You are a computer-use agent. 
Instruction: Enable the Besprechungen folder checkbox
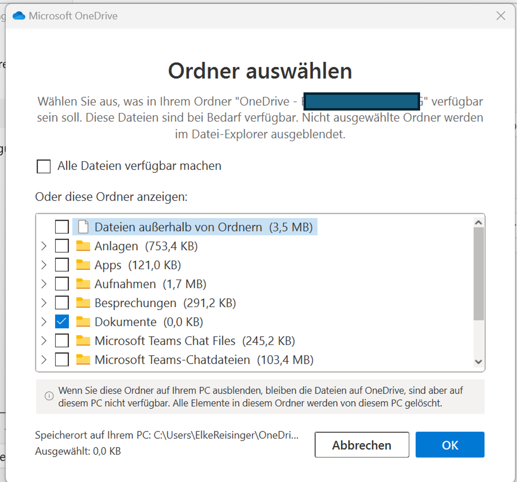pos(61,303)
